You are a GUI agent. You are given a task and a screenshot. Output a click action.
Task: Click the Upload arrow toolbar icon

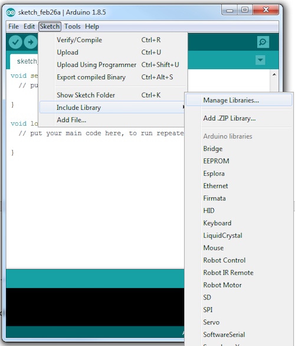pos(31,42)
